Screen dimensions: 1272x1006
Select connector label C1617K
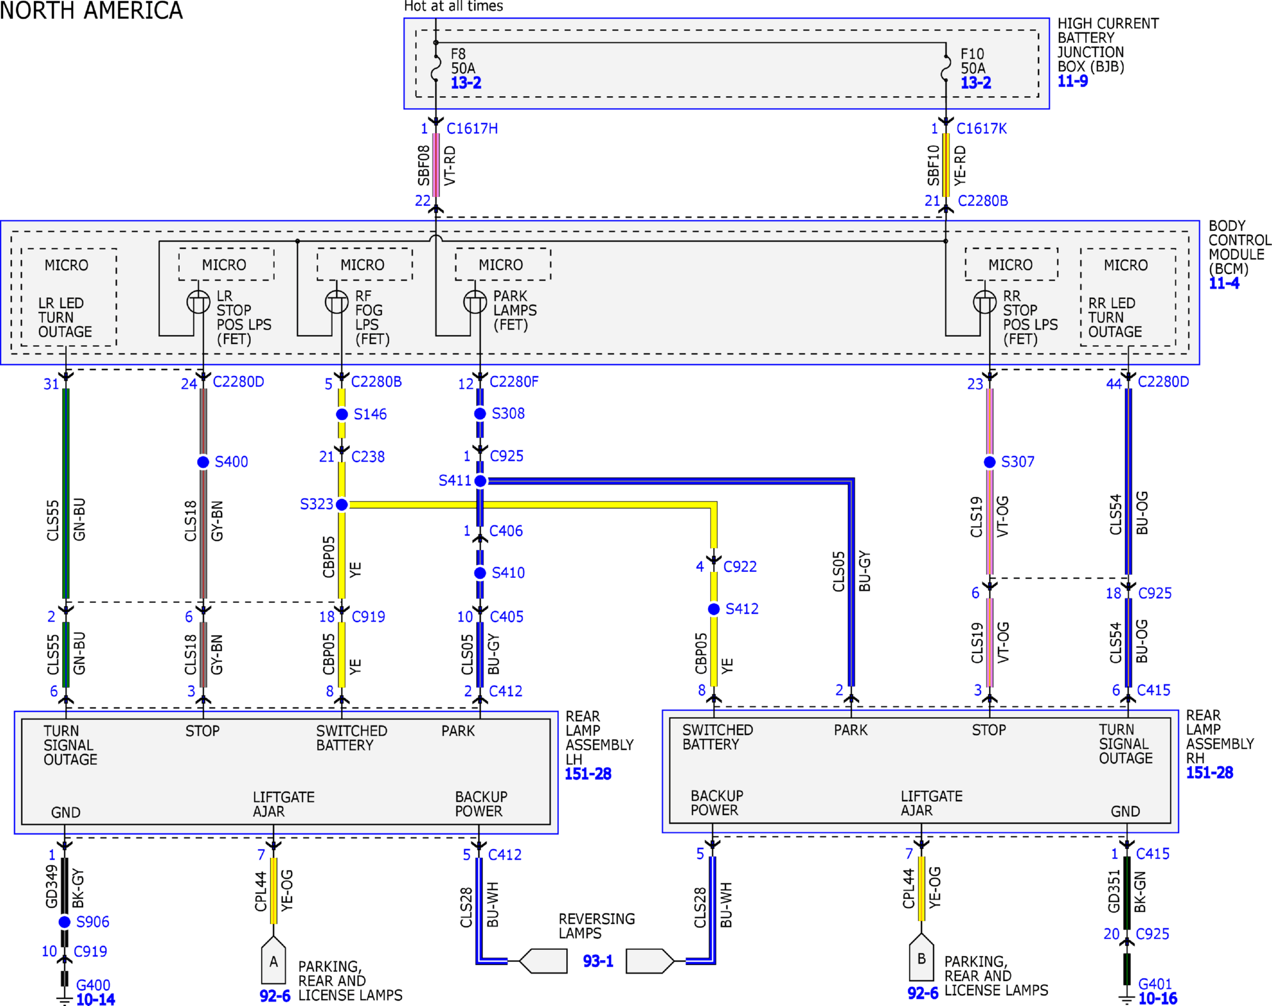click(981, 128)
